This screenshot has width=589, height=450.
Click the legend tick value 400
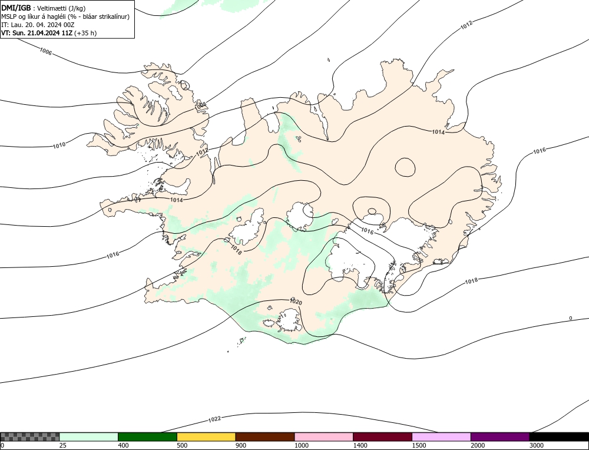point(123,445)
